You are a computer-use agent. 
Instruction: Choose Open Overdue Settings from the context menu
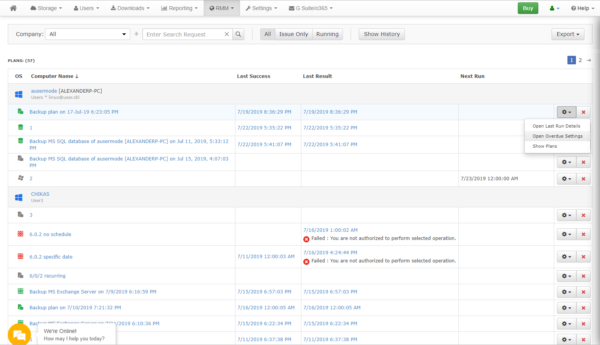coord(557,136)
